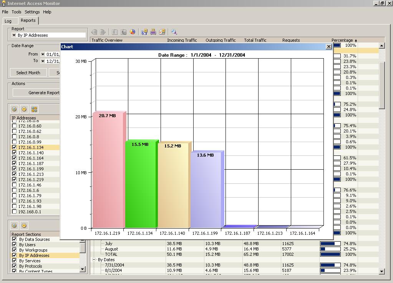Click the report preview icon beside print
The image size is (393, 283).
click(162, 32)
